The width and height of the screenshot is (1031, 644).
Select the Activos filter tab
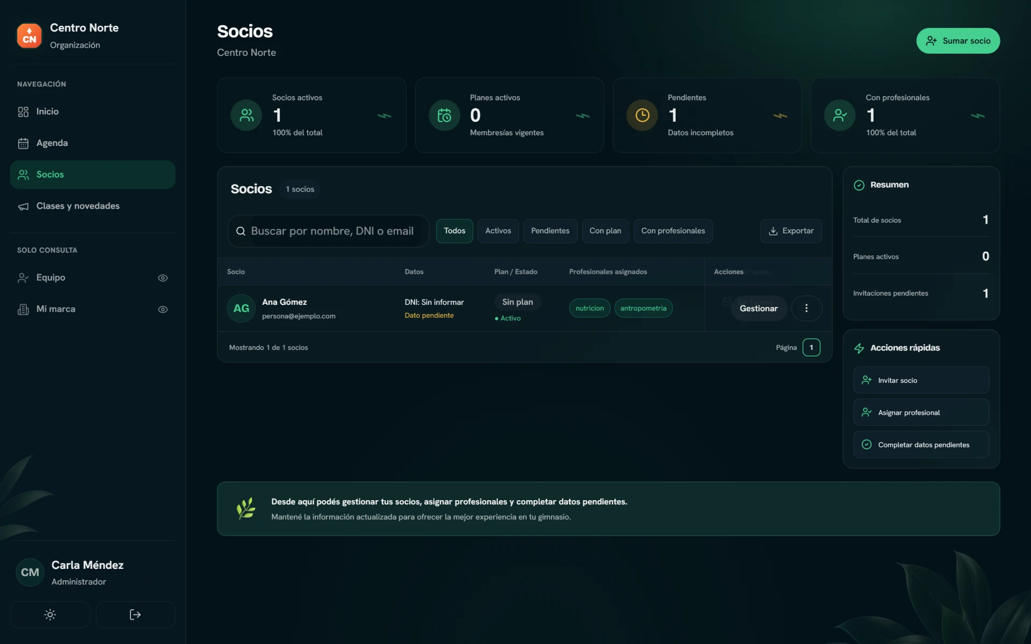click(498, 231)
